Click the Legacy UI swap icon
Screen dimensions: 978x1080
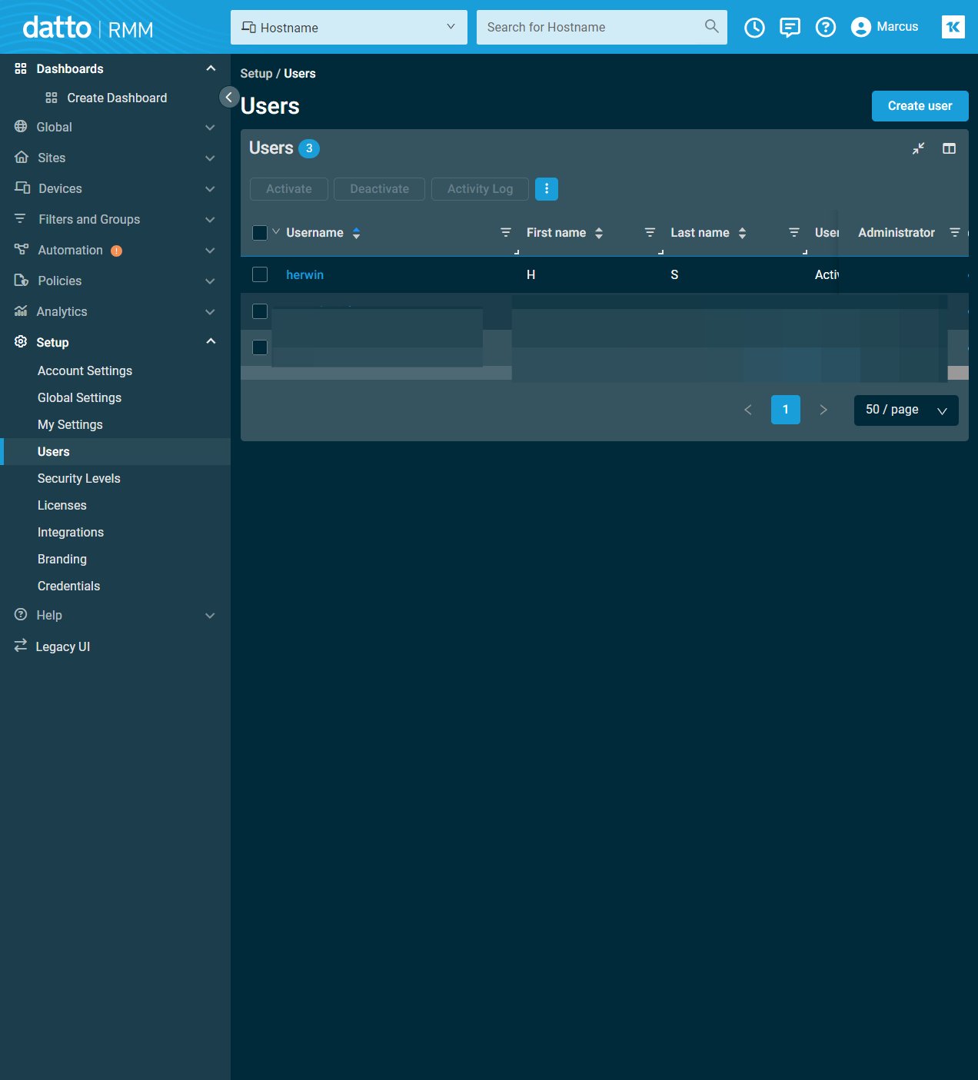(x=21, y=646)
